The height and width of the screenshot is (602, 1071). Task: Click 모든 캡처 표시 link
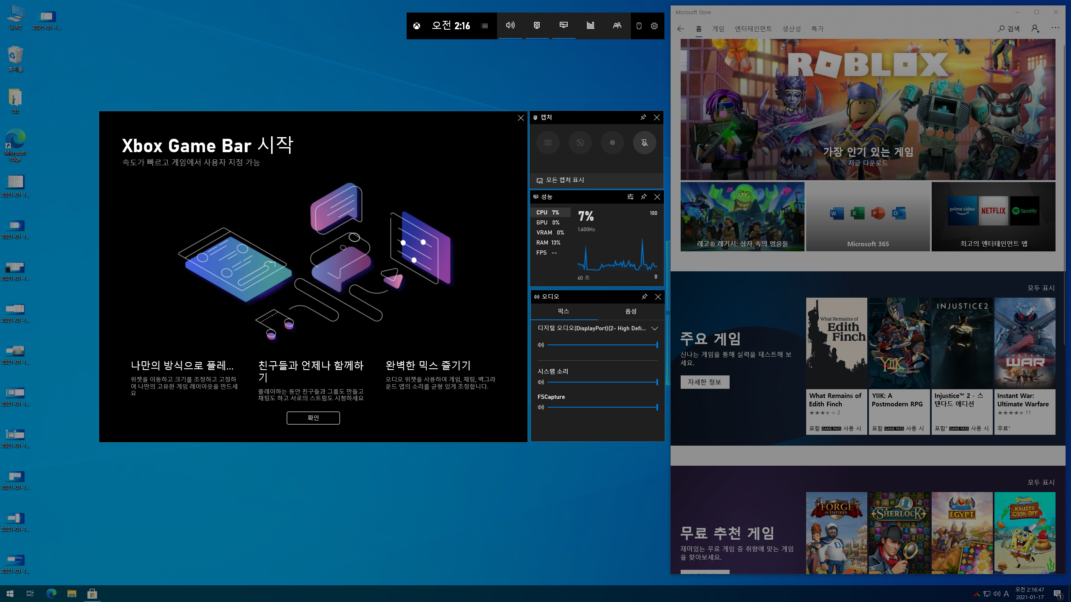(564, 180)
